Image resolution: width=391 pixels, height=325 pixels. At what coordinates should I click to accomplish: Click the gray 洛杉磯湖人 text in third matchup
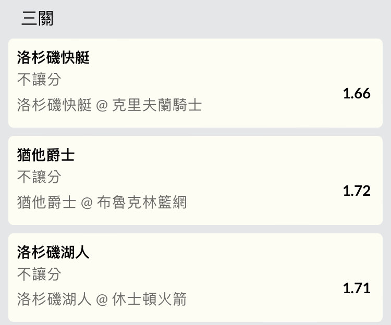tap(54, 299)
